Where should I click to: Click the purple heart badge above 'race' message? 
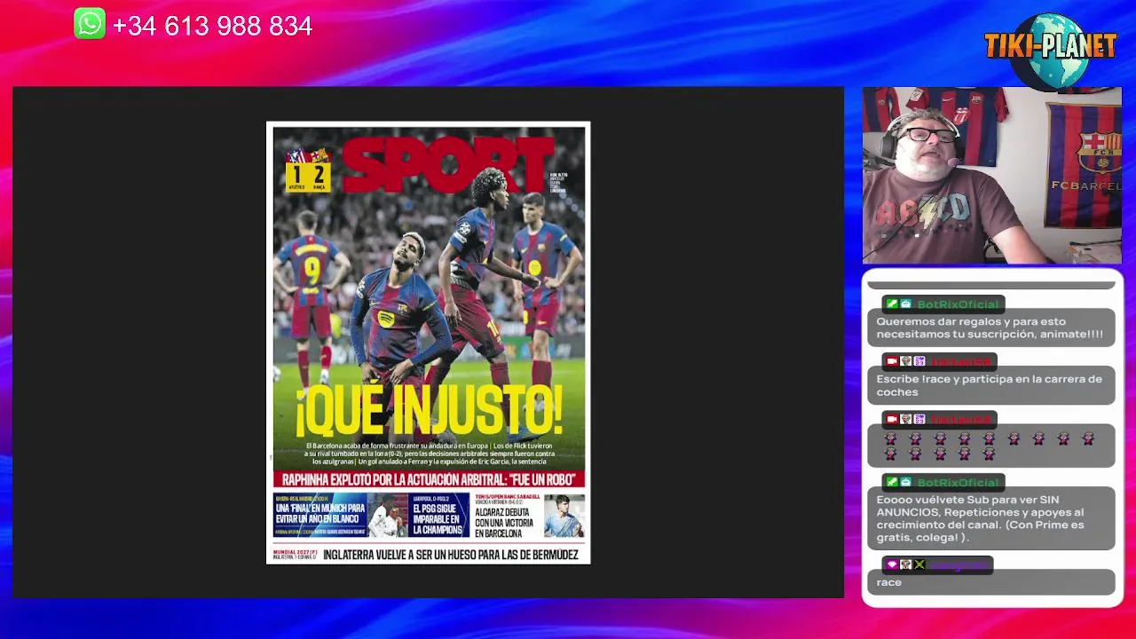click(892, 564)
